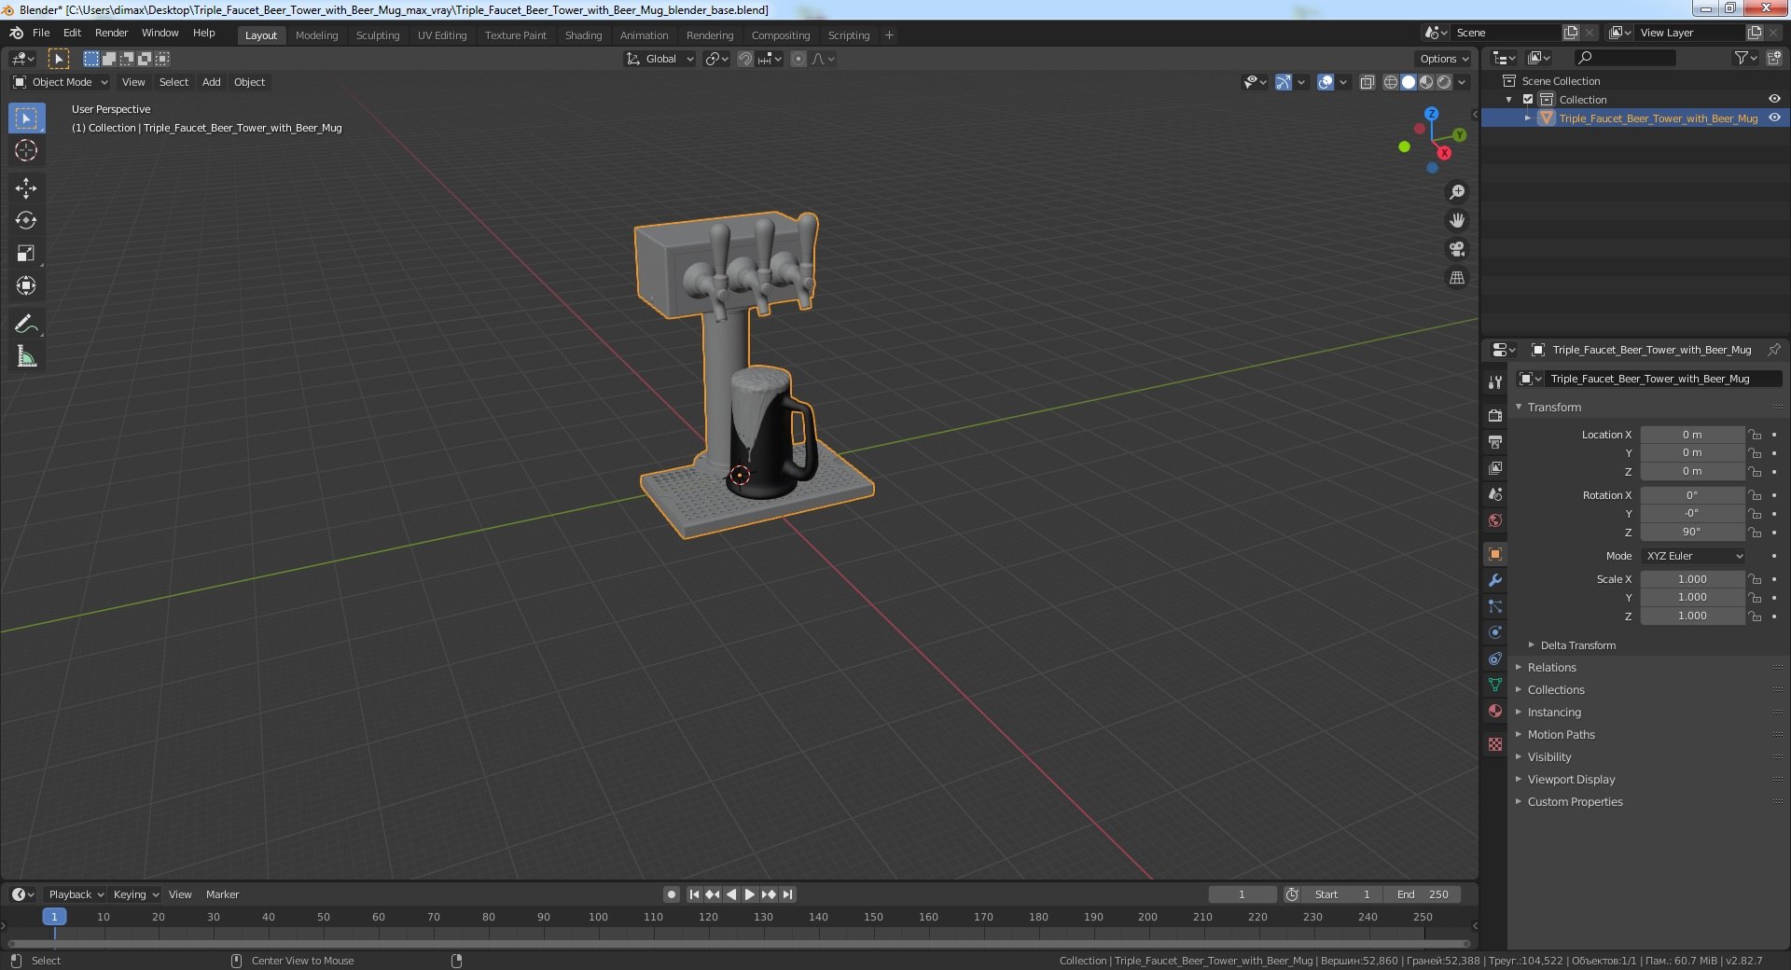Toggle the Collection exclude checkbox in the outliner
Screen dimensions: 1791x970
pos(1528,100)
